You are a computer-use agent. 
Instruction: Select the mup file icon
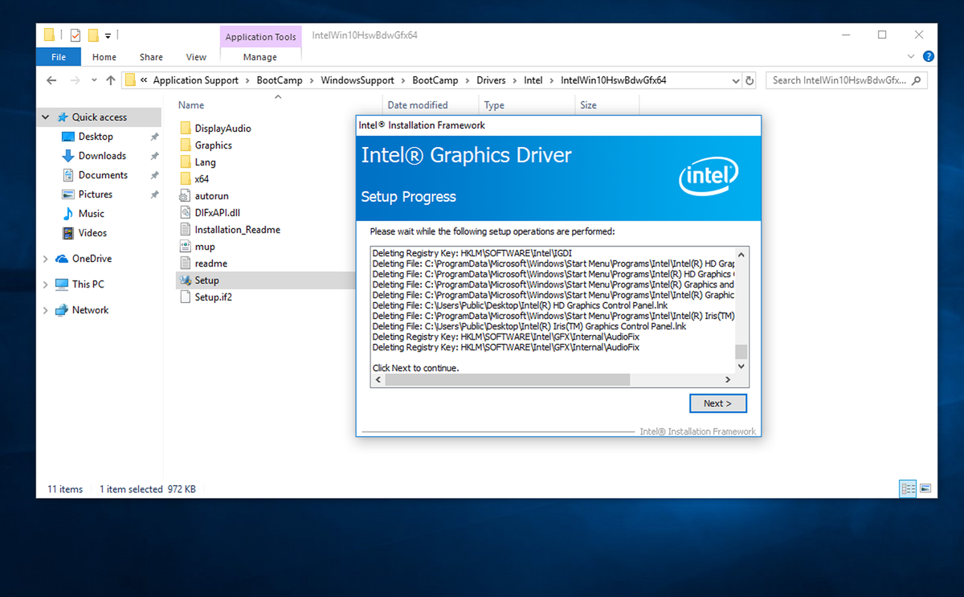186,247
